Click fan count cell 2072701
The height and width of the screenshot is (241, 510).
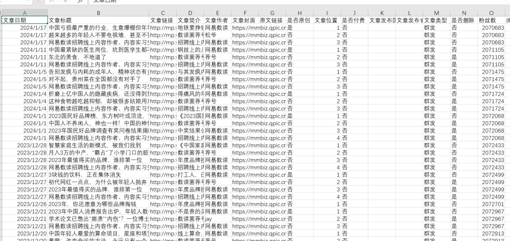click(491, 204)
